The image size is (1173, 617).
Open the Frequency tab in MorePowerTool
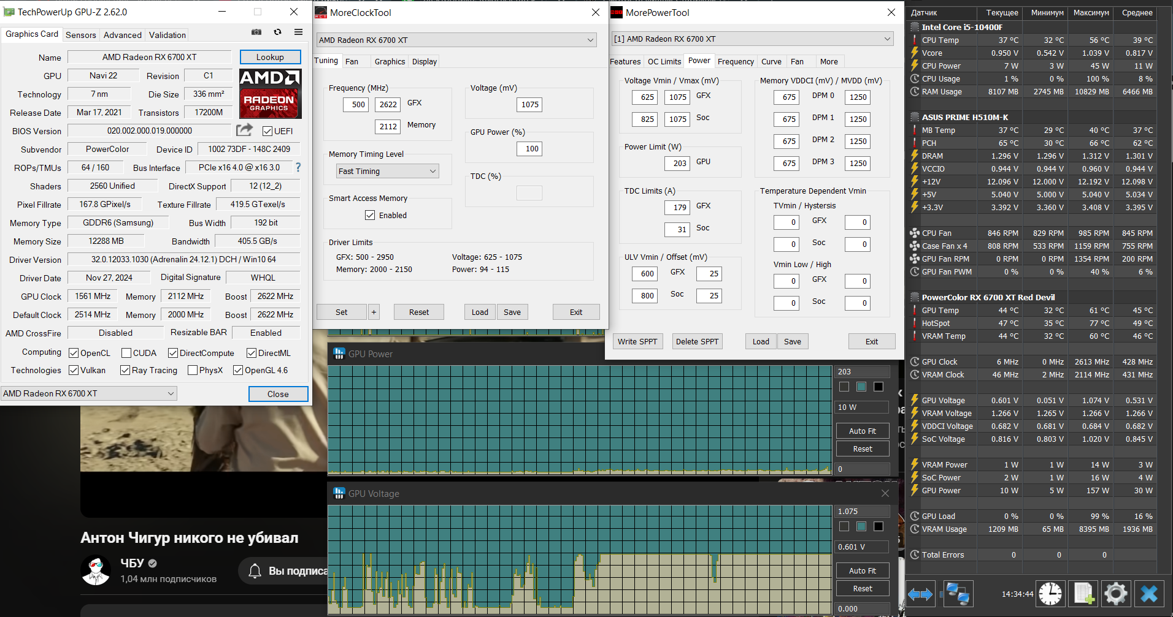pos(736,61)
